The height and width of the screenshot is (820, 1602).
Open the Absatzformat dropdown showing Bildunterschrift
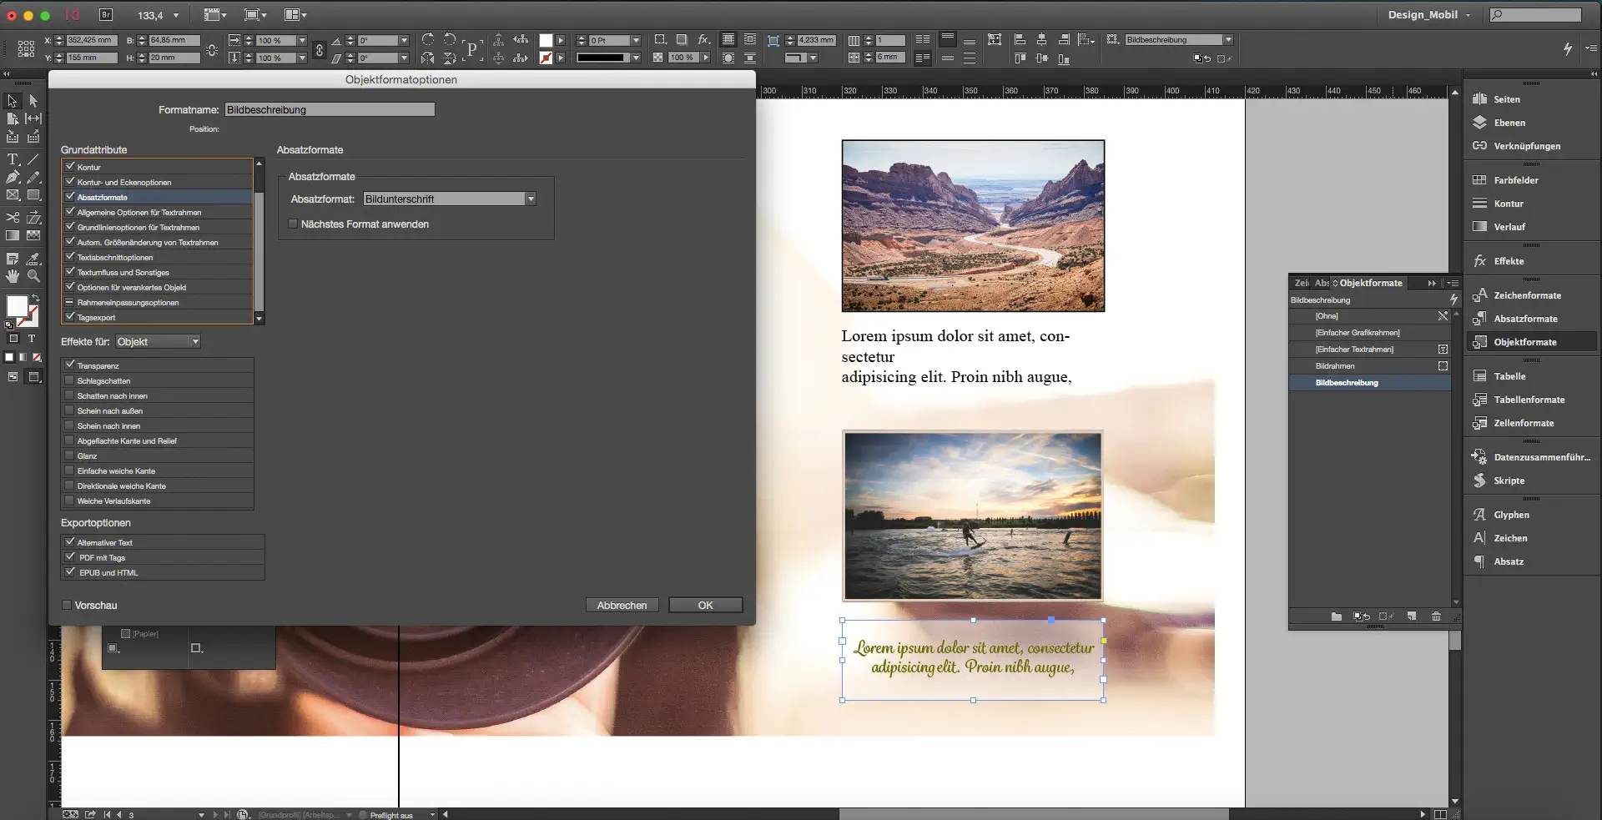coord(531,199)
